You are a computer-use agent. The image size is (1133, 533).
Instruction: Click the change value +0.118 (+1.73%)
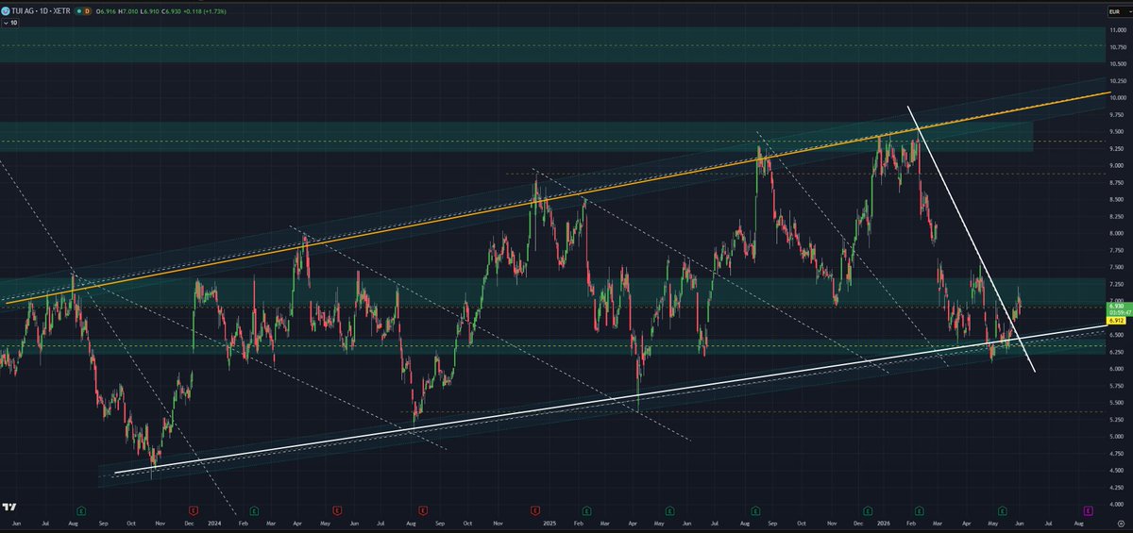[x=205, y=11]
